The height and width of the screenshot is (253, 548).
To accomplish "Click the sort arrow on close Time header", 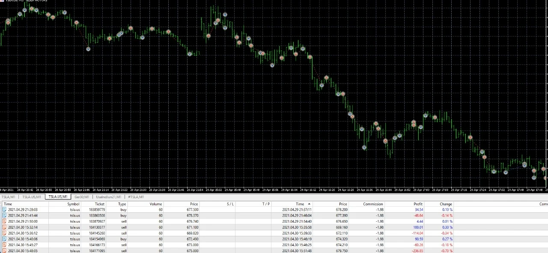I will (x=309, y=204).
